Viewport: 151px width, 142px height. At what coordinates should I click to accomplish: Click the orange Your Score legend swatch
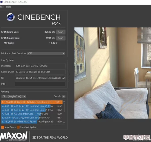click(x=3, y=127)
